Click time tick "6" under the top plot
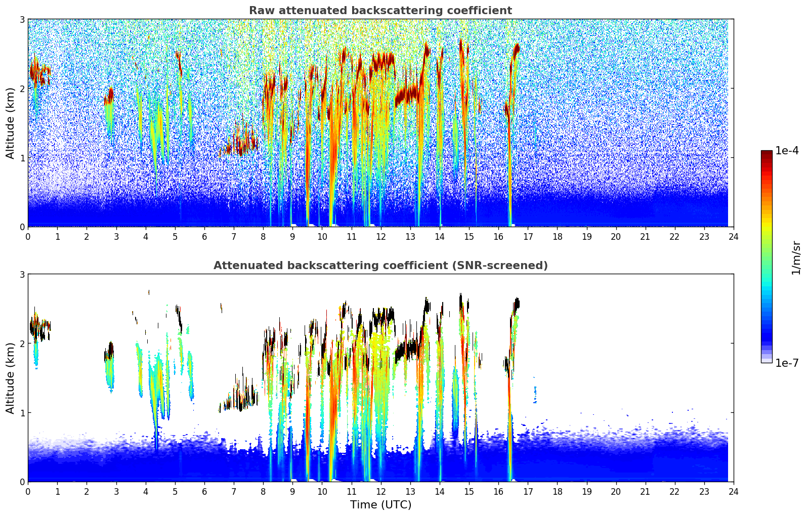This screenshot has height=516, width=807. (x=204, y=236)
